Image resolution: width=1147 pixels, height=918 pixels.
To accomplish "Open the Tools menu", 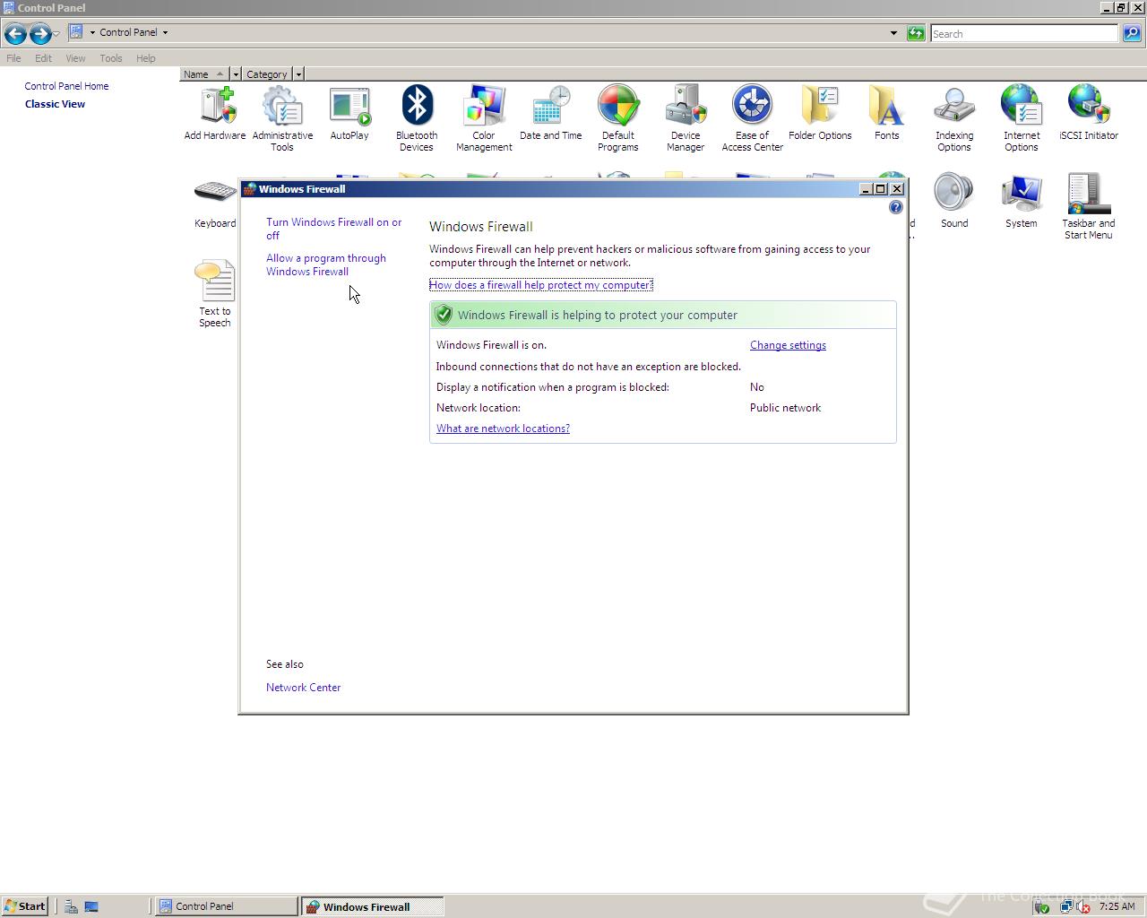I will tap(111, 58).
